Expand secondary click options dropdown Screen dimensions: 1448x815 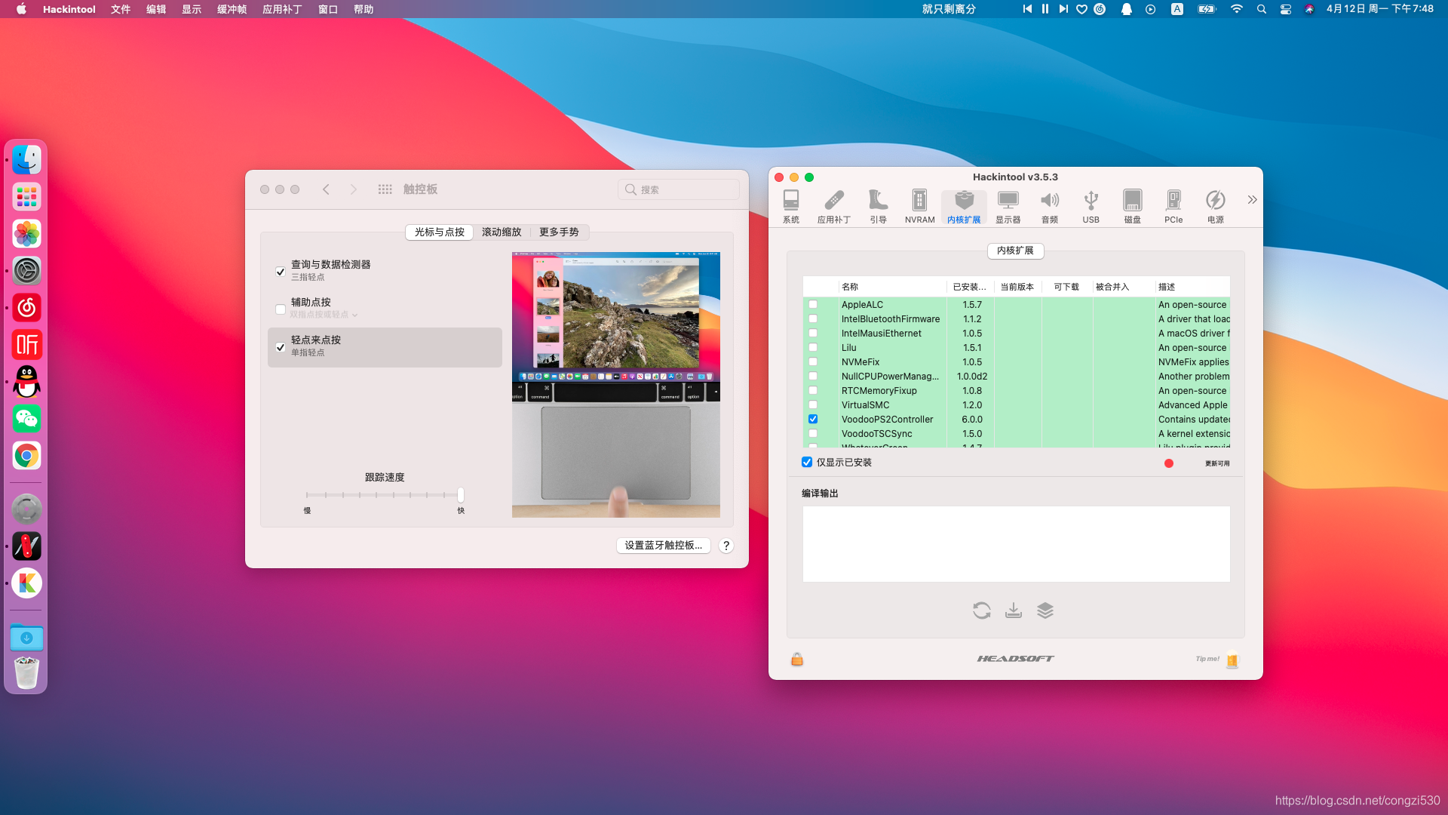coord(324,315)
